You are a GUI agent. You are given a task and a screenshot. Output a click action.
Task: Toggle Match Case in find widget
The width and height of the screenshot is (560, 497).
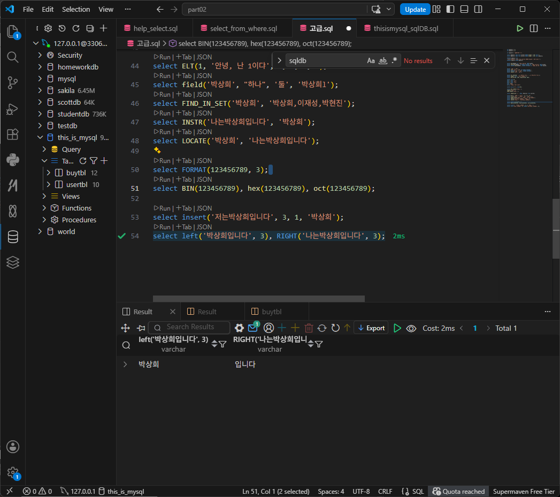(371, 60)
